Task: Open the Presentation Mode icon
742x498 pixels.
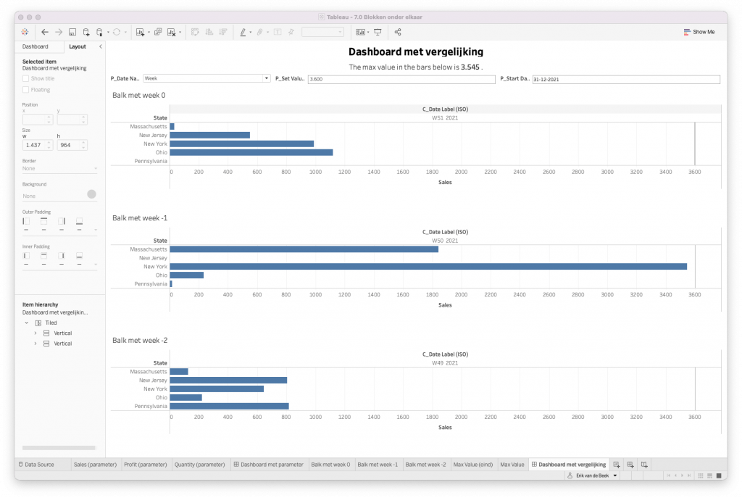Action: click(377, 32)
